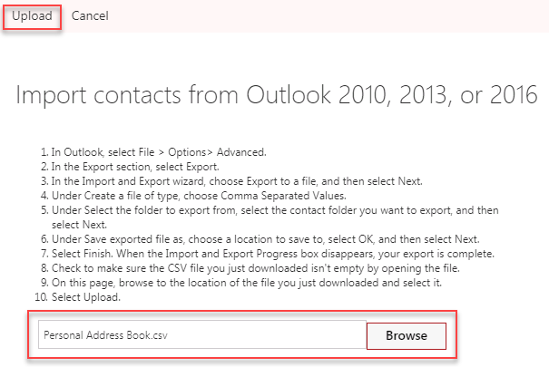Click the Upload button at top

coord(32,16)
